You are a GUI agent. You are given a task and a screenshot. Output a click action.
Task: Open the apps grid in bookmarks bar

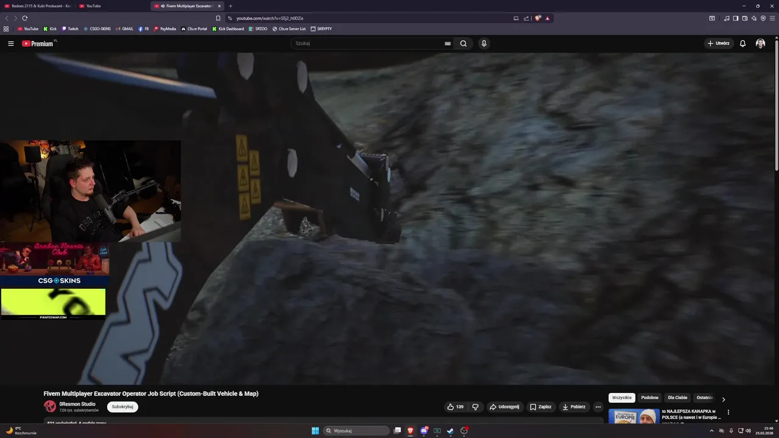(x=6, y=29)
